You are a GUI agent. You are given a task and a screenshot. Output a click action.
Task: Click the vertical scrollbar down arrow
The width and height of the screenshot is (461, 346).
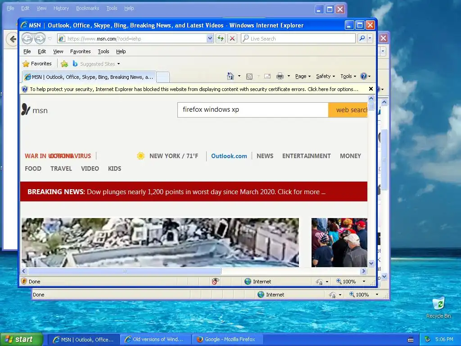point(371,263)
